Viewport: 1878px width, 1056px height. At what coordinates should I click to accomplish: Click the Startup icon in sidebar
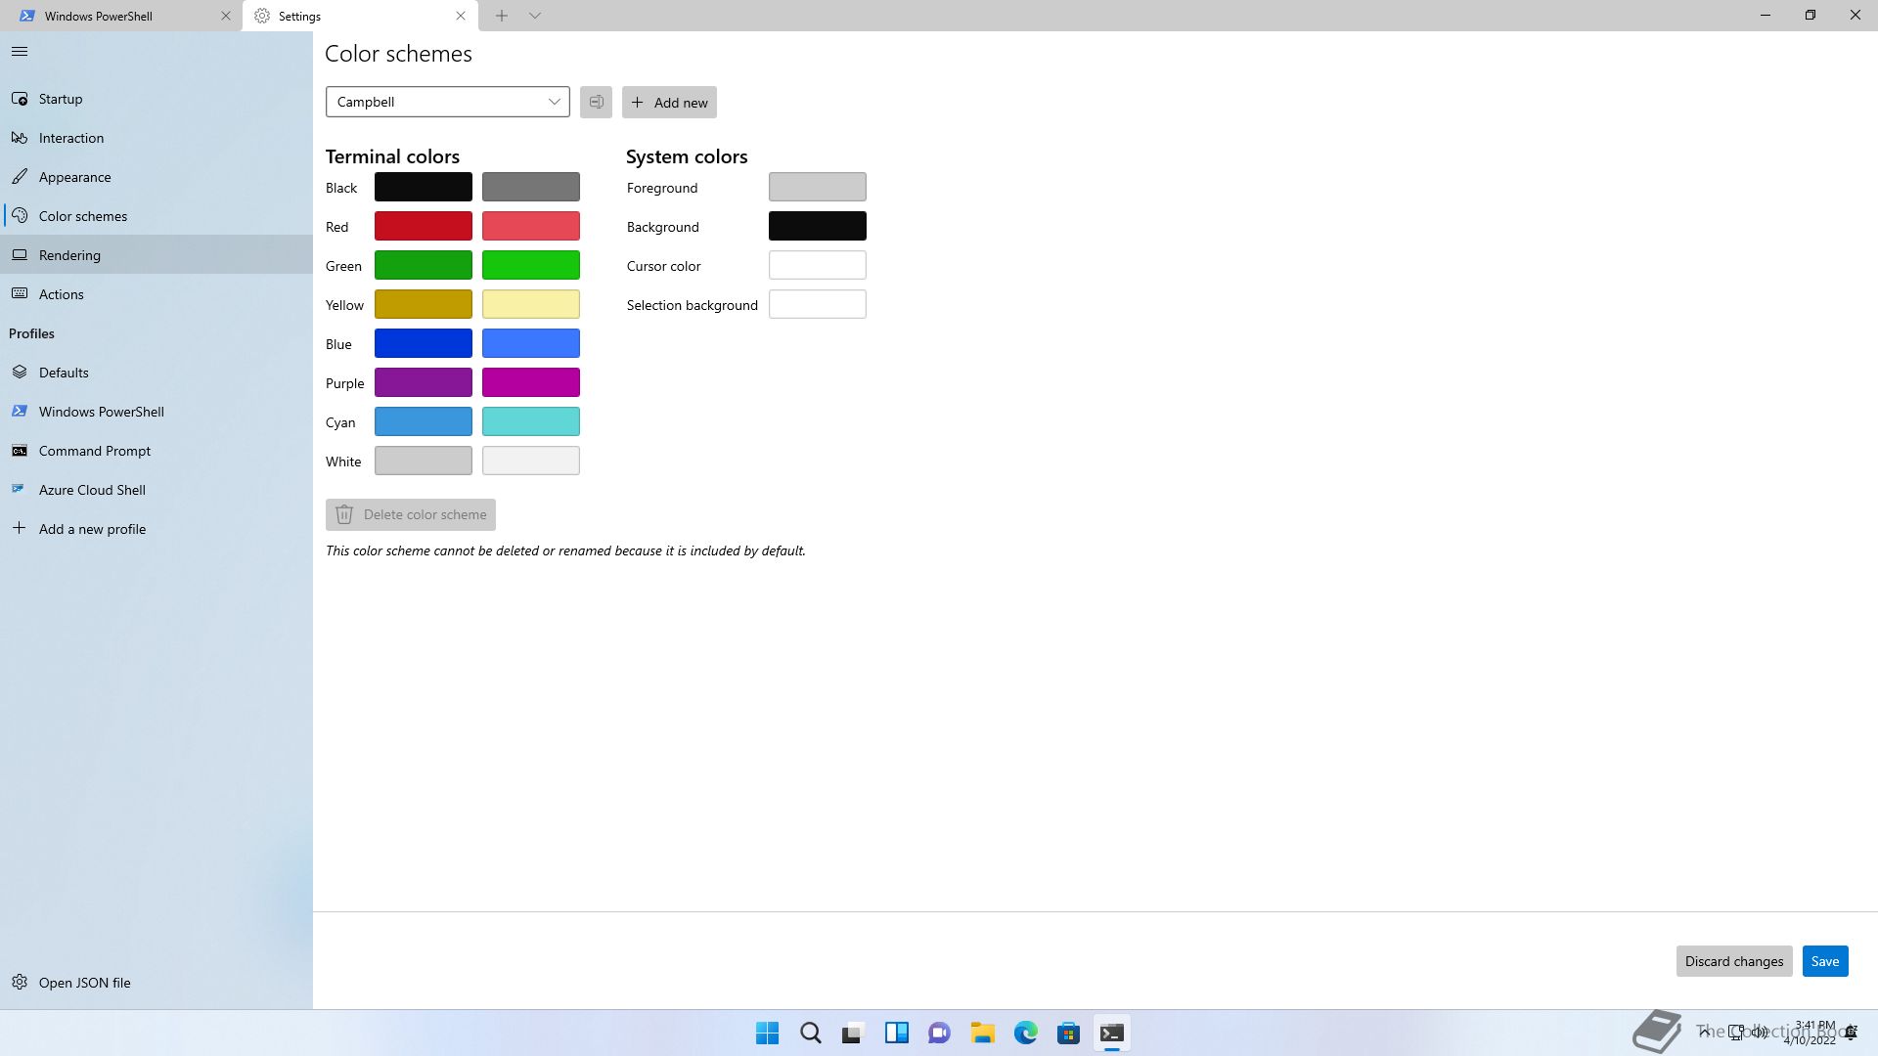coord(20,99)
